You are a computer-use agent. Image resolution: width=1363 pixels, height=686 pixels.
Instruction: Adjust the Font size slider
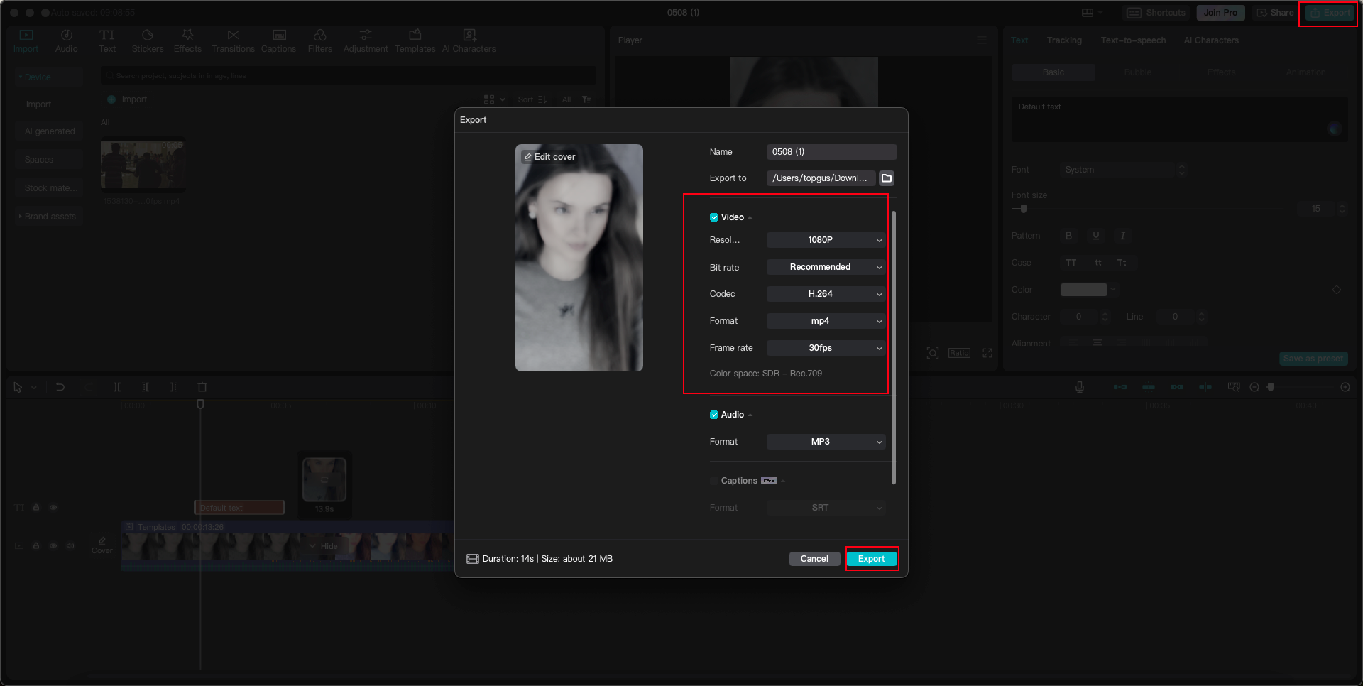pos(1022,209)
